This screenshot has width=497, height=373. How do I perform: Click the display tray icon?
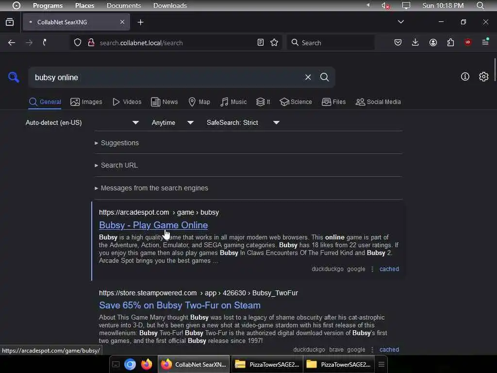click(x=406, y=5)
